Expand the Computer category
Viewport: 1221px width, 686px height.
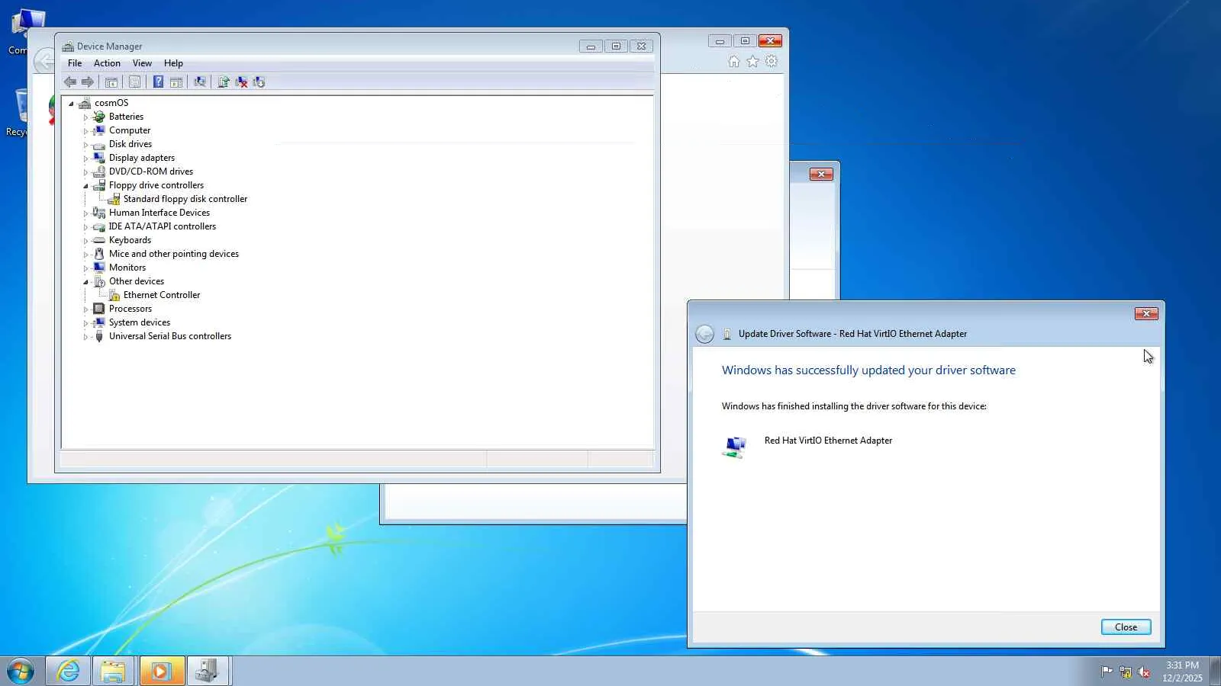85,131
